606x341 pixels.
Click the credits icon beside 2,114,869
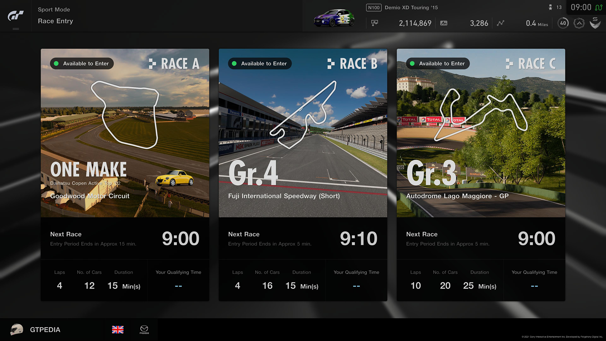coord(375,23)
